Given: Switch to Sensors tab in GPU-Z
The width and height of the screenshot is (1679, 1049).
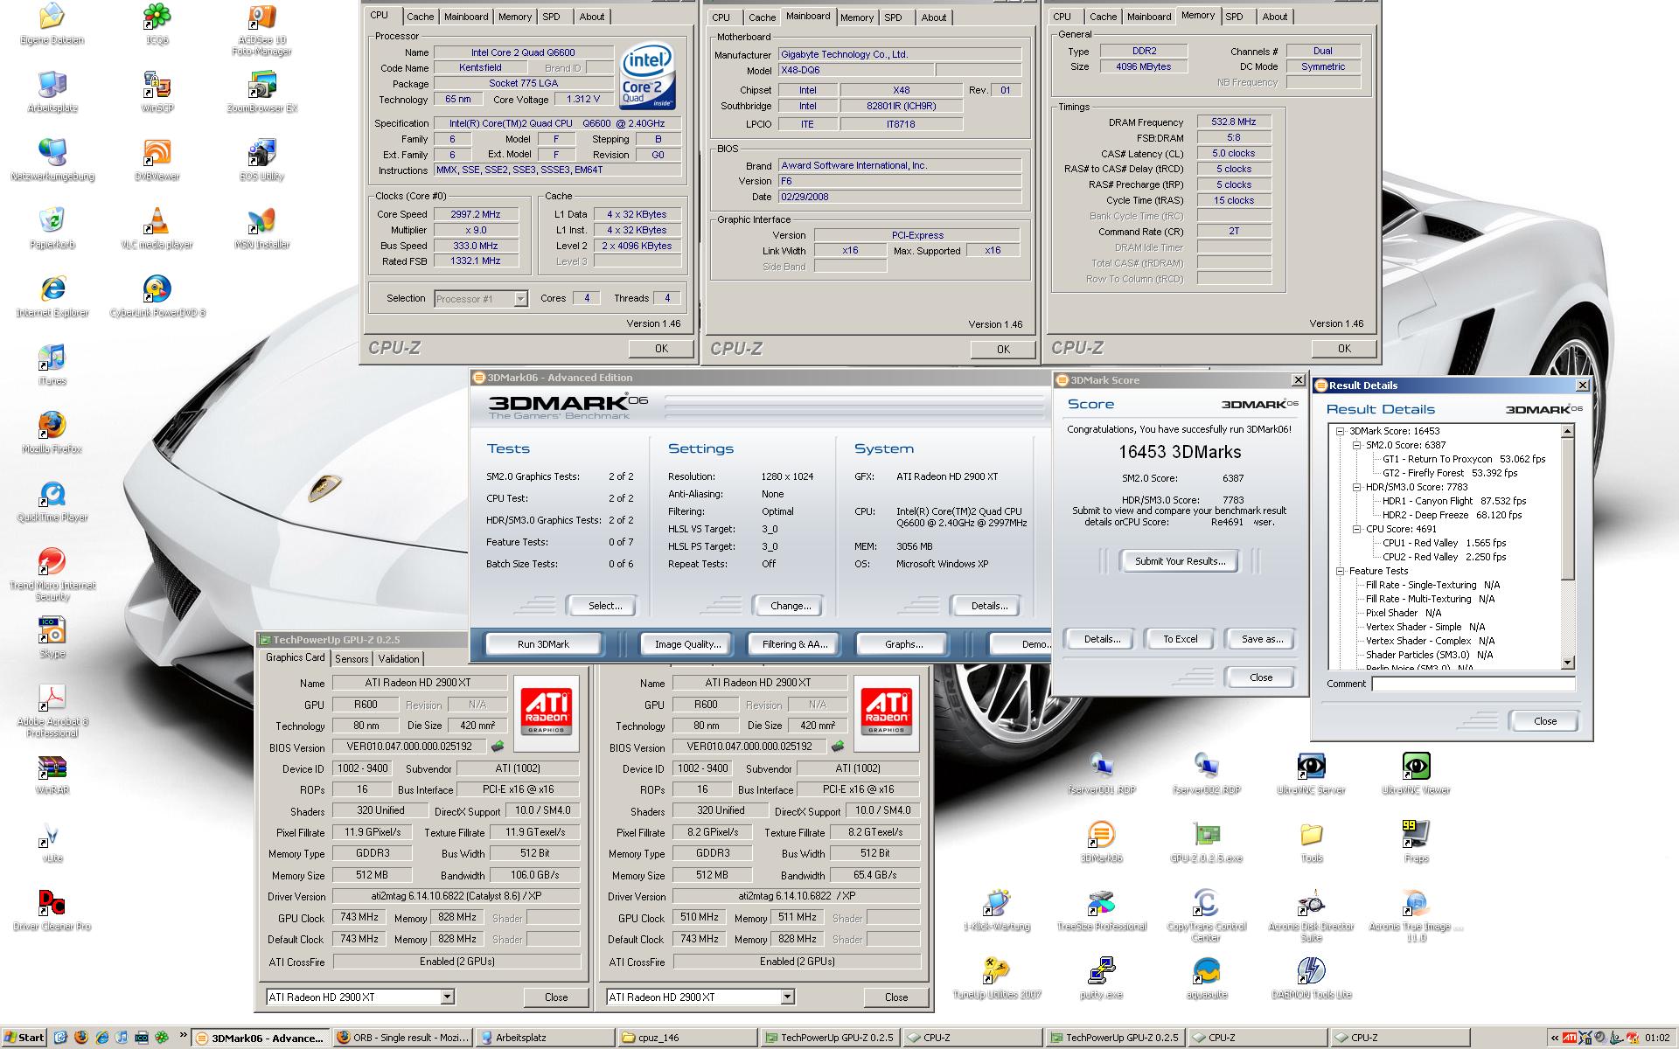Looking at the screenshot, I should [352, 659].
